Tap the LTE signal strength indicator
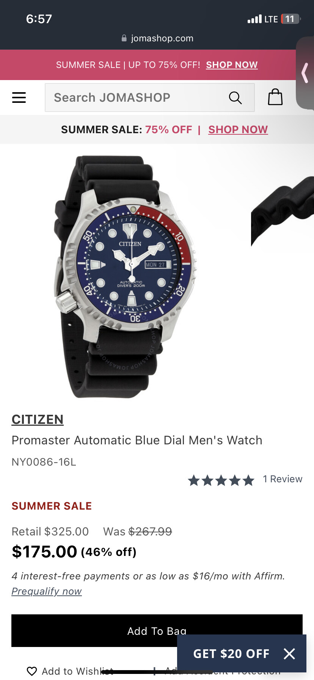Screen dimensions: 314x680 coord(262,19)
